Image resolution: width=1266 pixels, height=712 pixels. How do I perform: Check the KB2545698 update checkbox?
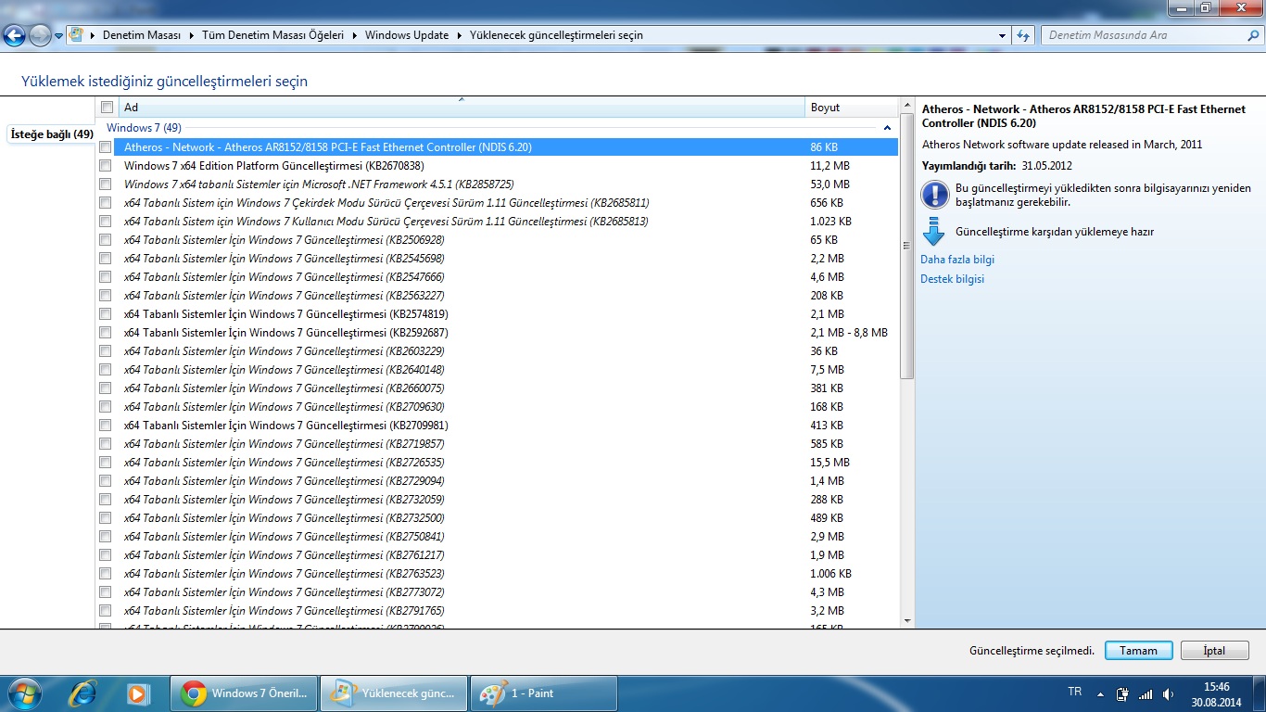[x=105, y=258]
